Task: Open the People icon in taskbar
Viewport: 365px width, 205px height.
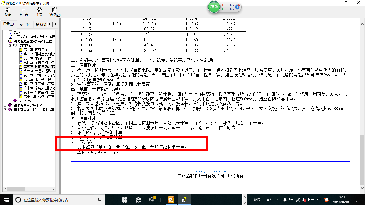Action: [269, 200]
